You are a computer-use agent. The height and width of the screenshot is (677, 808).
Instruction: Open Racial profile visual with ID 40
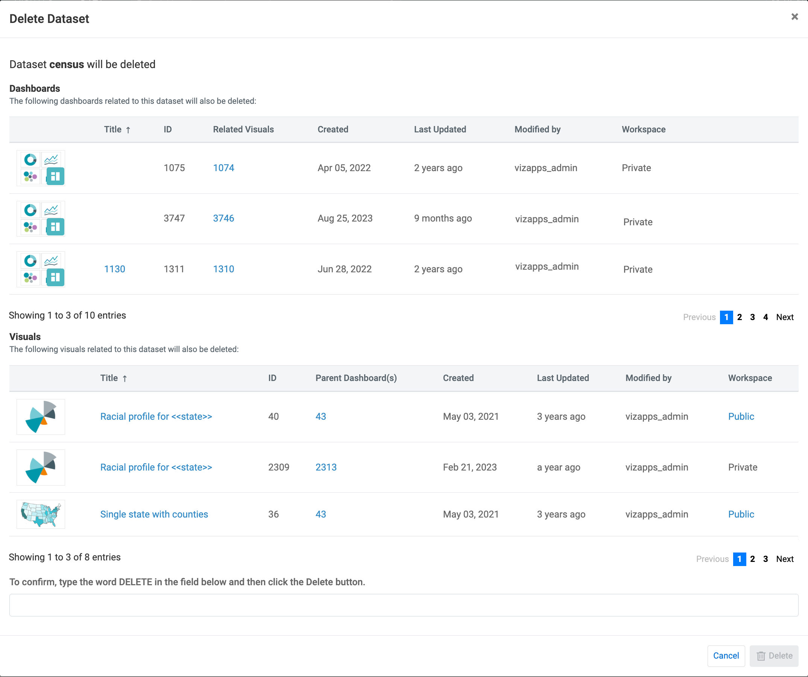pos(156,417)
